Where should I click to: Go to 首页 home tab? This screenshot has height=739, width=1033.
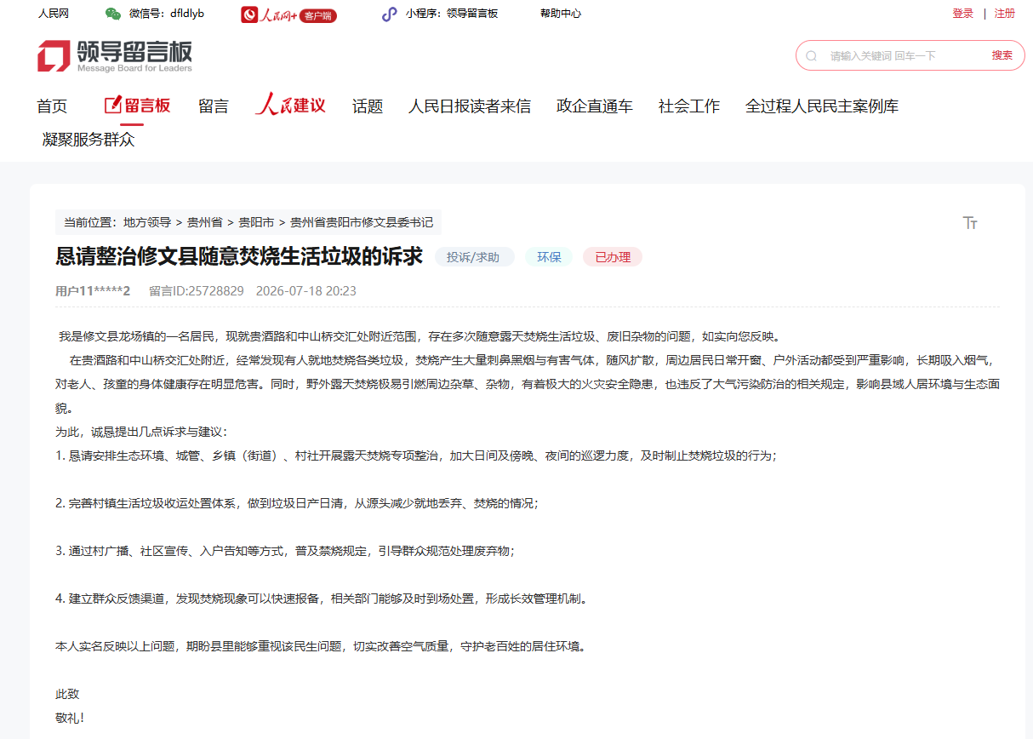[52, 106]
